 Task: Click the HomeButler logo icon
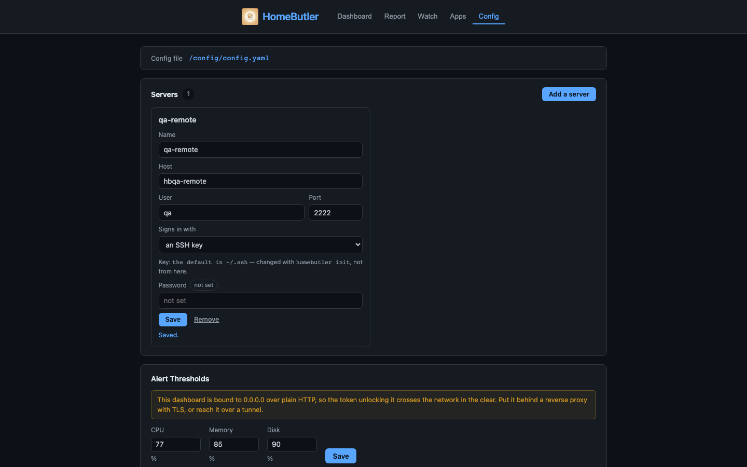(x=250, y=17)
